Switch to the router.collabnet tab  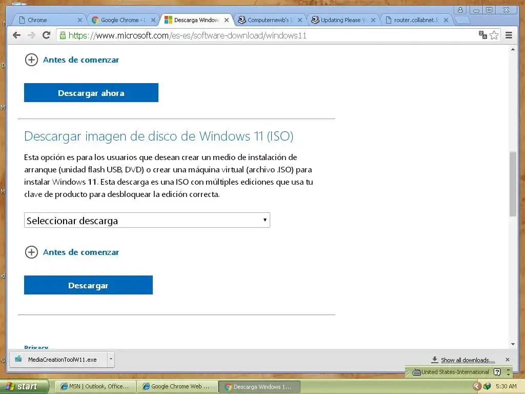(416, 20)
